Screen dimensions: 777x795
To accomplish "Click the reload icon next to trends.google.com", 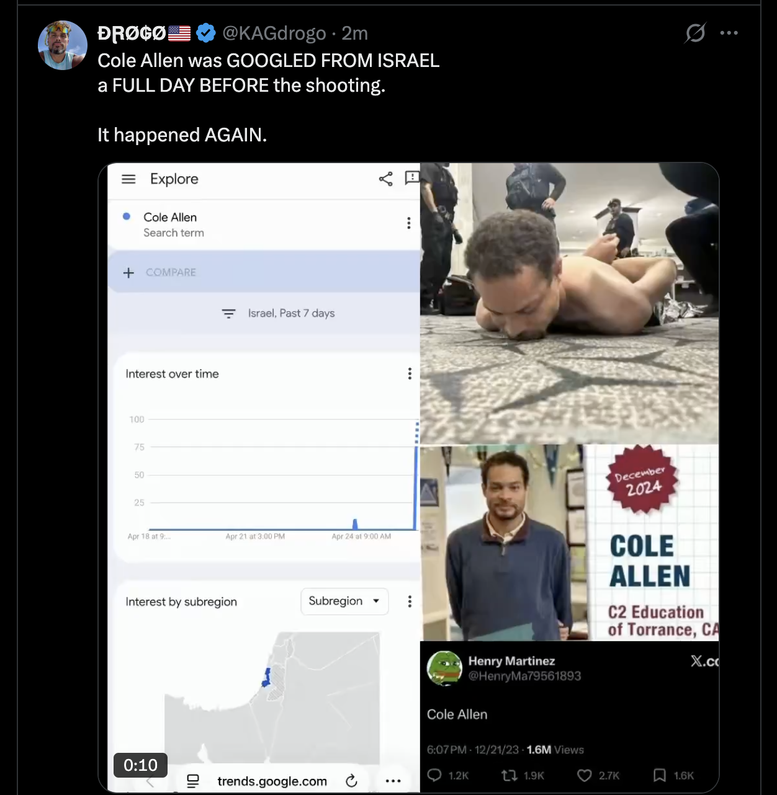I will pos(351,781).
